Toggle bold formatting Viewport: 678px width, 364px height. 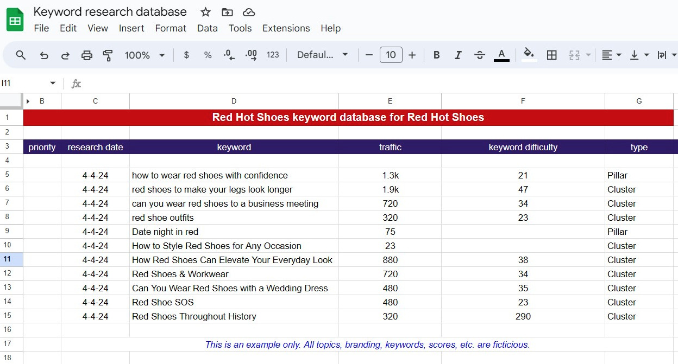pos(436,55)
